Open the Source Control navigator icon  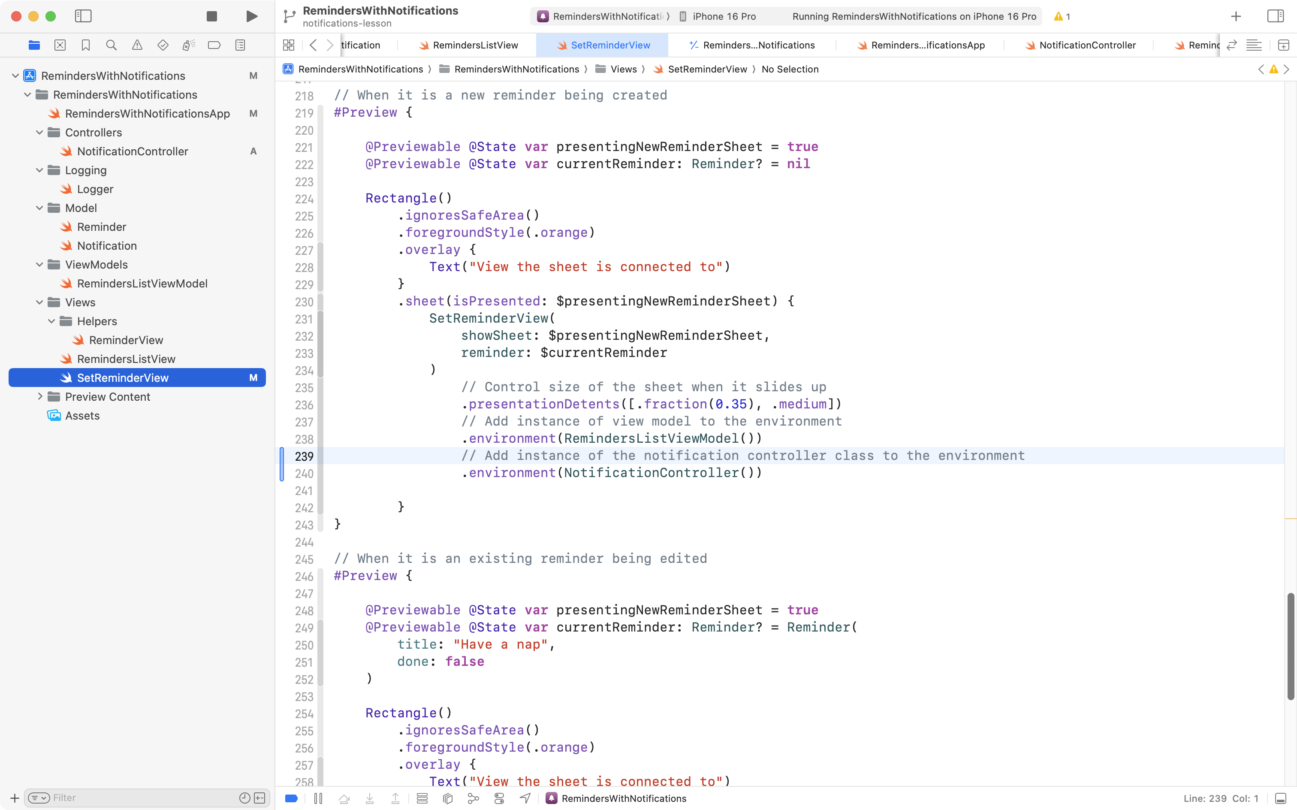pos(60,45)
